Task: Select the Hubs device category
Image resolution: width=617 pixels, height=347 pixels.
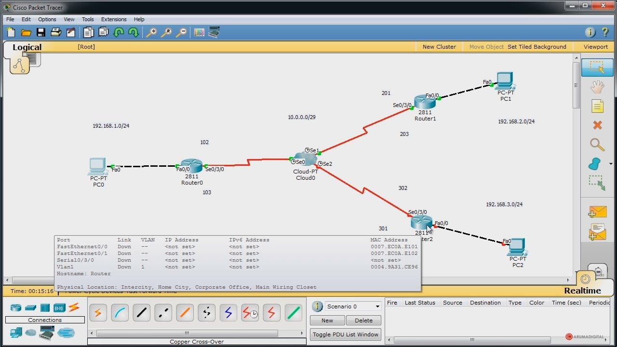Action: [x=45, y=307]
